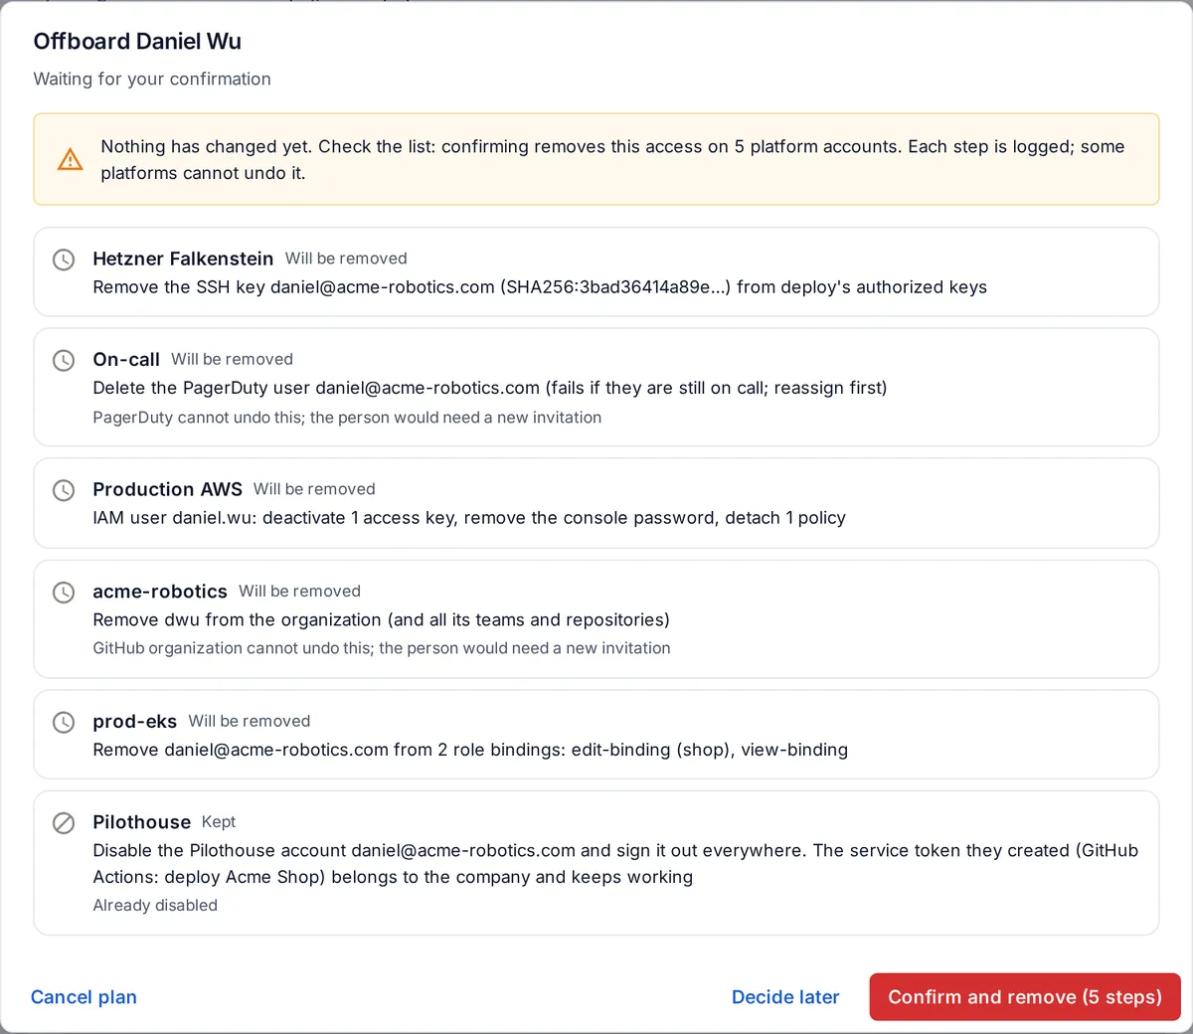The width and height of the screenshot is (1193, 1034).
Task: Click the "On-call" step name
Action: 126,359
